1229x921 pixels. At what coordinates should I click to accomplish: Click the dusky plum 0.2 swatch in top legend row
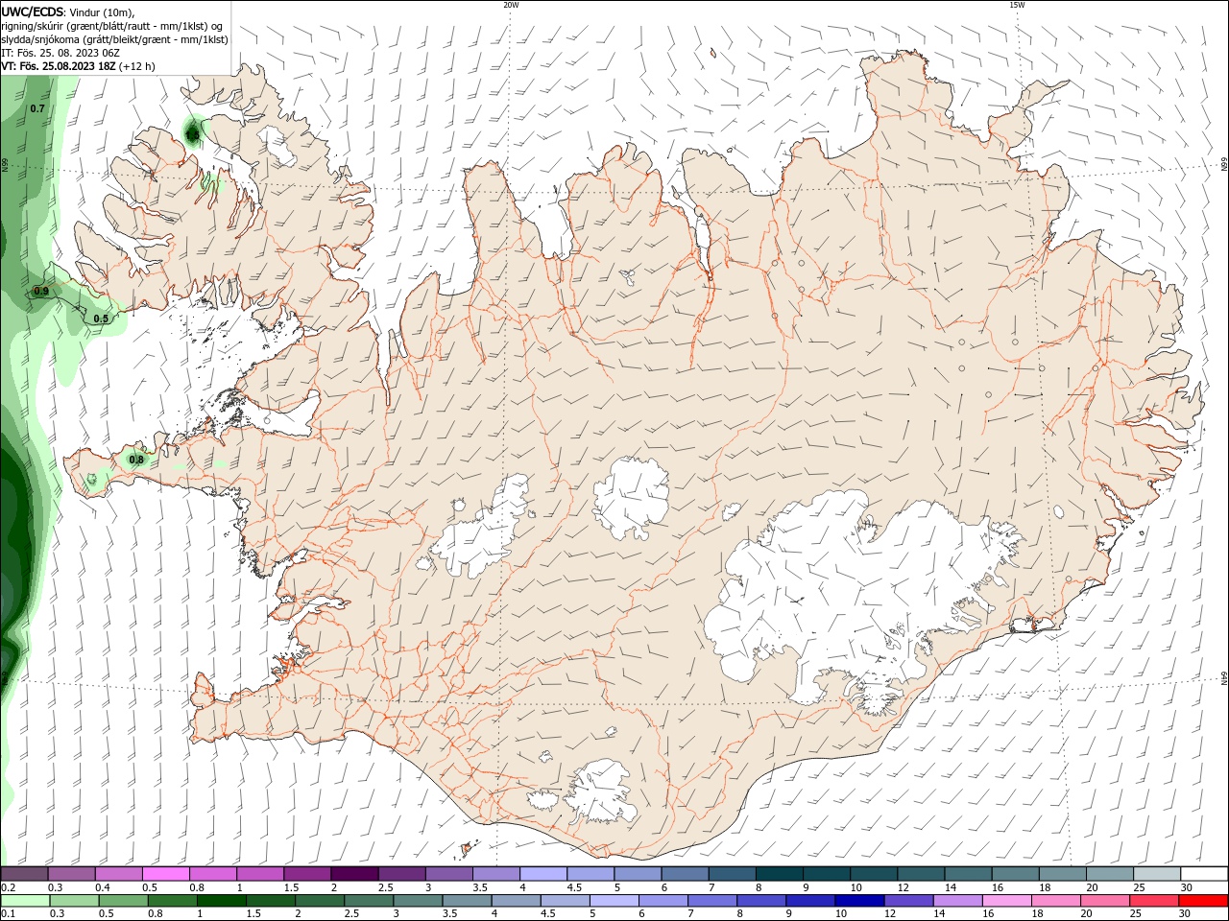[25, 874]
